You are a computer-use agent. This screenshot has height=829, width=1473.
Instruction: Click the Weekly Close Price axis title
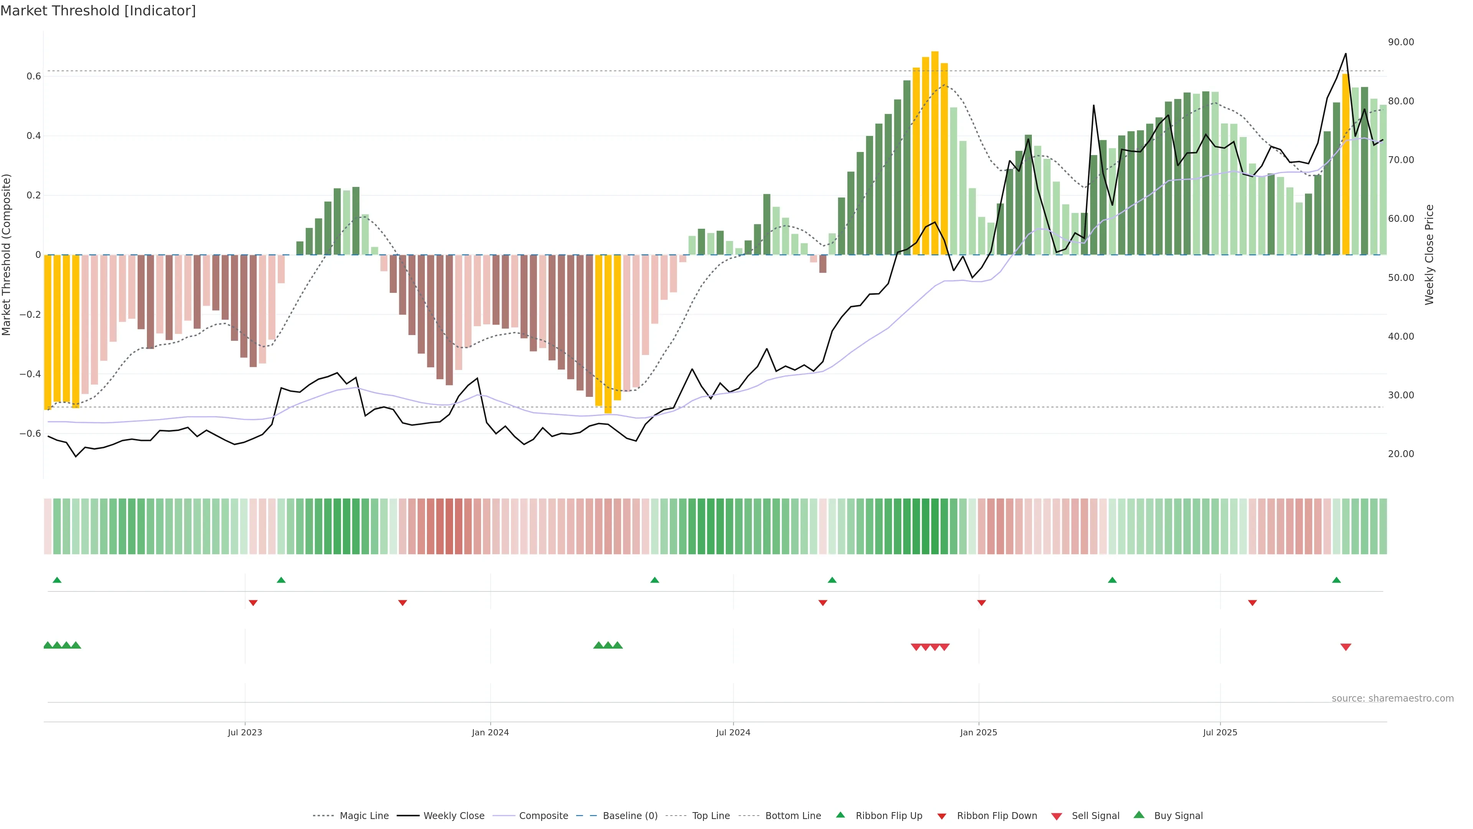pos(1430,254)
